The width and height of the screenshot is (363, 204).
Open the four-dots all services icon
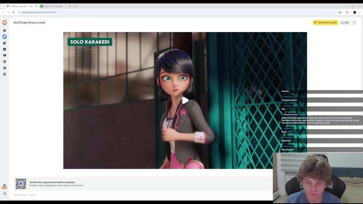click(x=5, y=74)
